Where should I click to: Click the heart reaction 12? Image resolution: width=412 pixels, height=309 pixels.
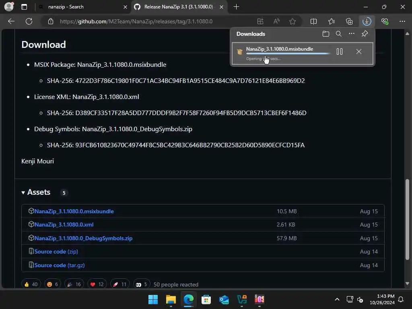97,284
